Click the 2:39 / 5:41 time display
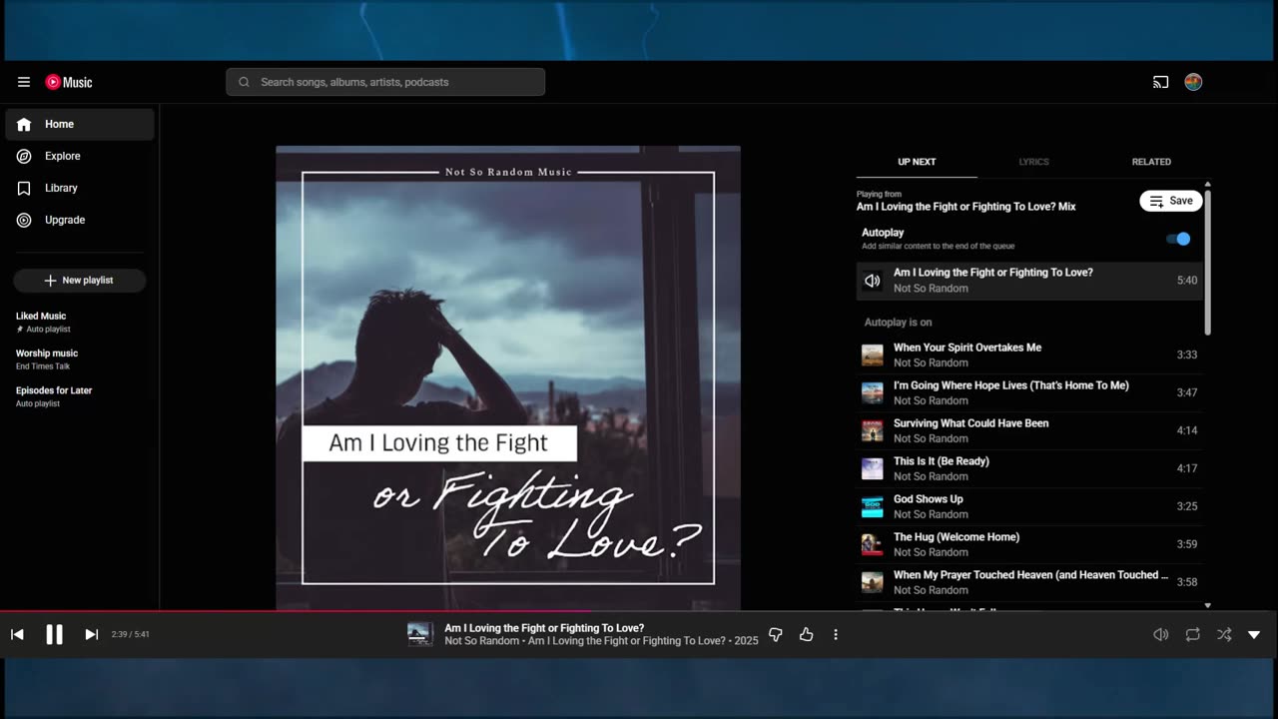 [131, 634]
